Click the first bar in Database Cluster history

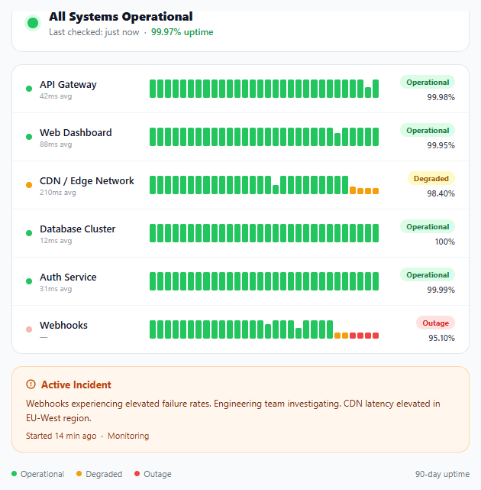153,233
